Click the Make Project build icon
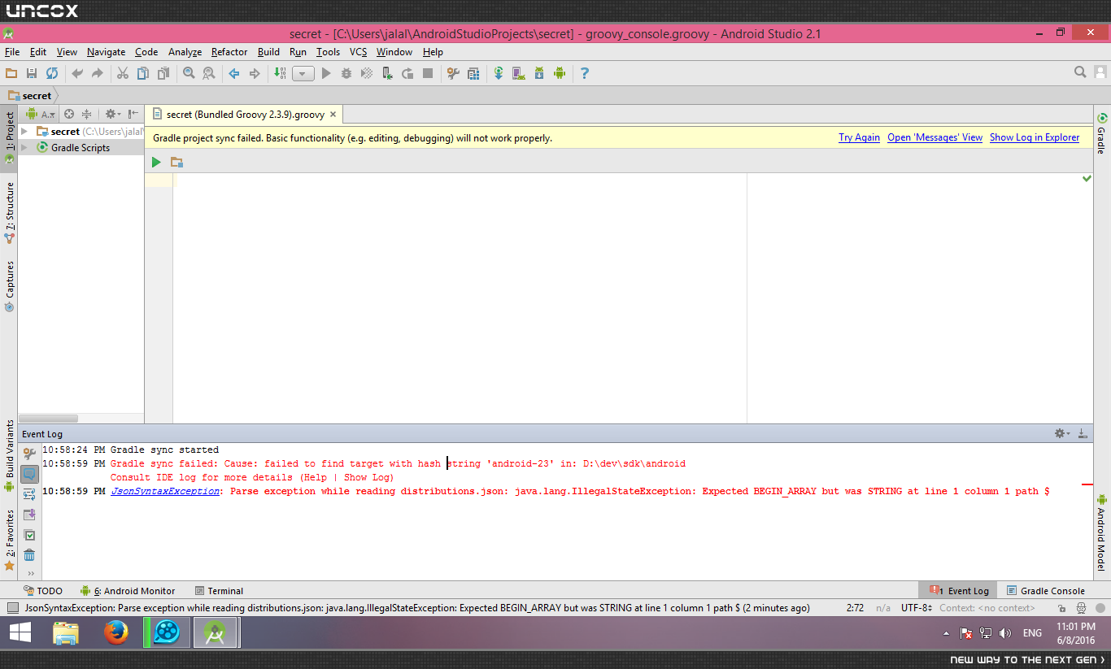The image size is (1111, 669). point(280,73)
